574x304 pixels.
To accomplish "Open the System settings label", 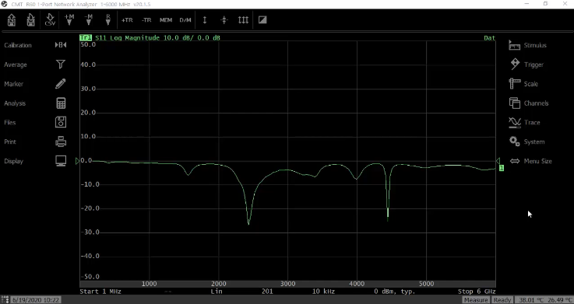I will pyautogui.click(x=534, y=142).
